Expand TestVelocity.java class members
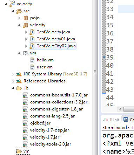 [x=26, y=32]
